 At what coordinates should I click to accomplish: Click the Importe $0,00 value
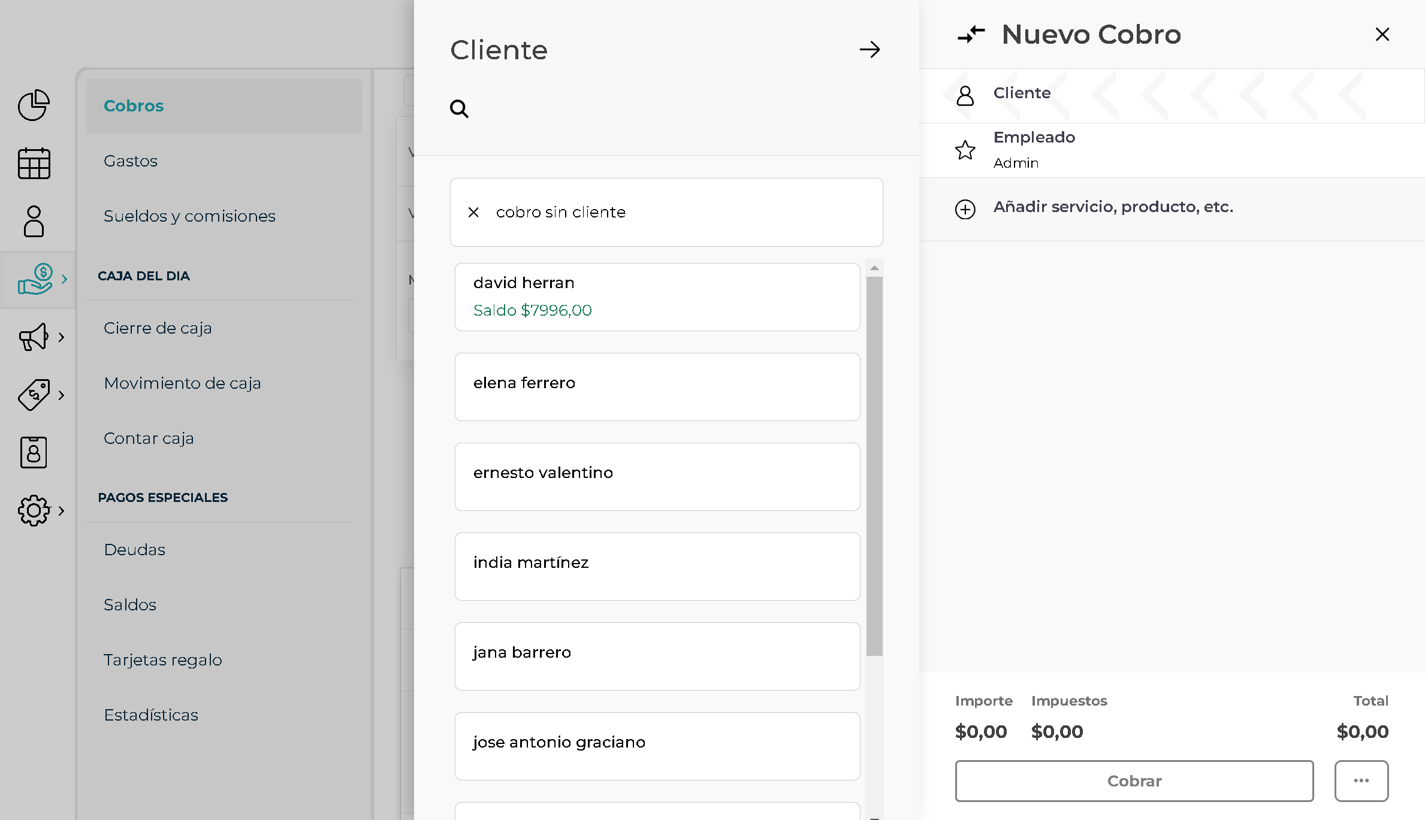pyautogui.click(x=981, y=731)
